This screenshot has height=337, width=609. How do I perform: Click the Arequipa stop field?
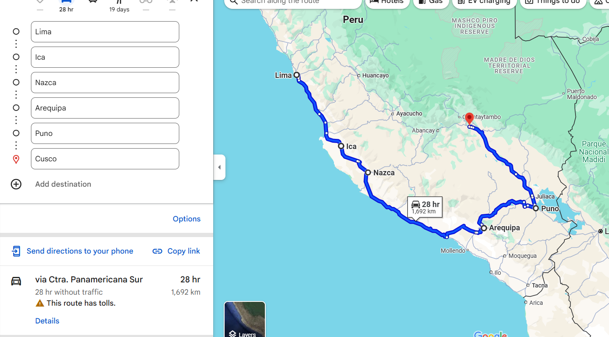click(105, 108)
